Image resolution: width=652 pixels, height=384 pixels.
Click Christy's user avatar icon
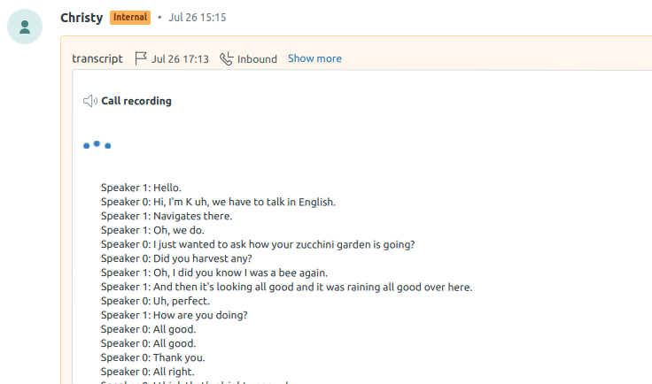tap(25, 27)
